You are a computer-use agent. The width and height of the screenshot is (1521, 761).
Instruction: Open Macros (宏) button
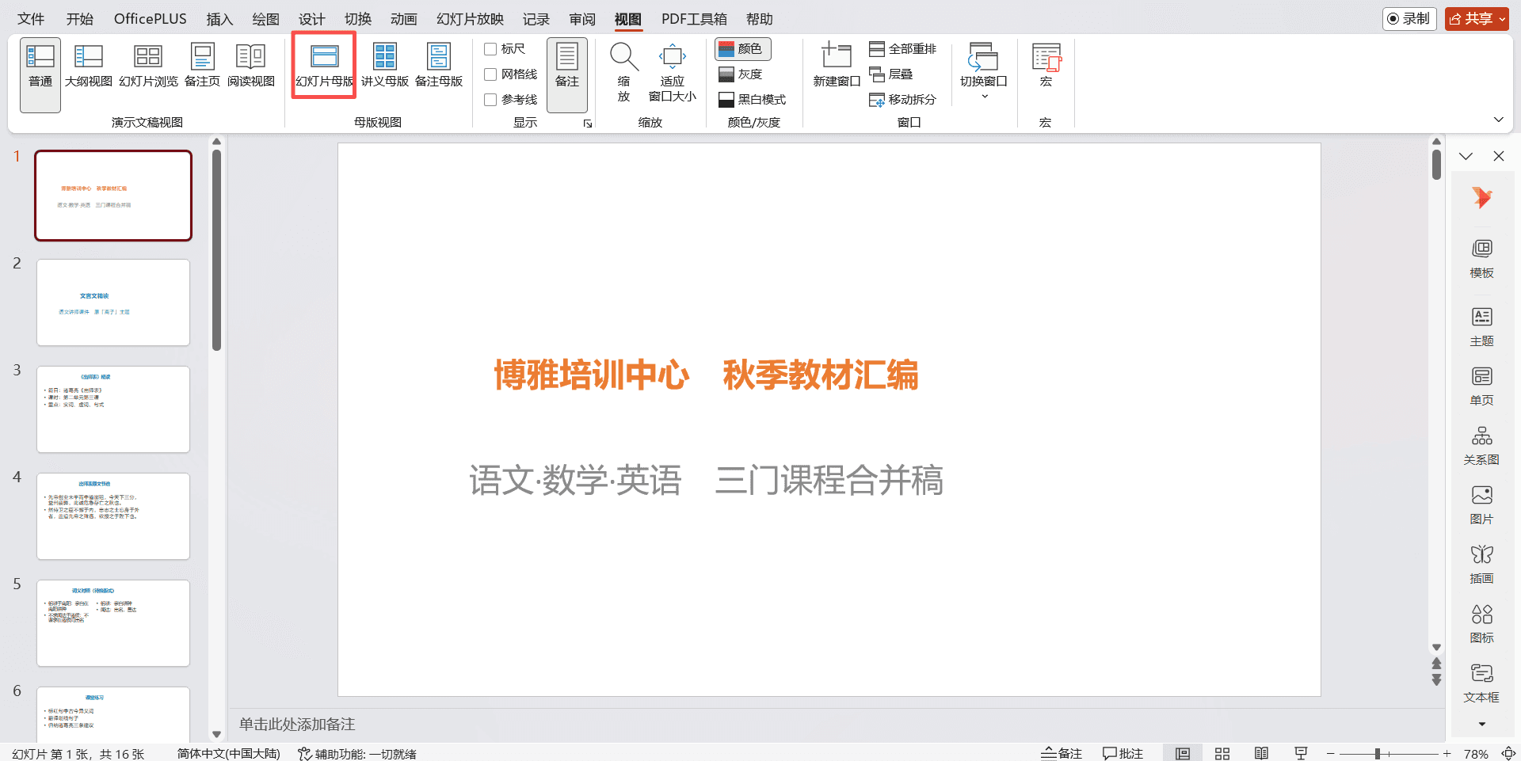[x=1046, y=67]
